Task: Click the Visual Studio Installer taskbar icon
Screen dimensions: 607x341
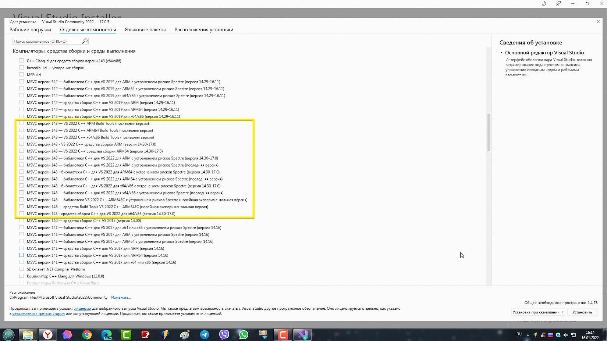Action: coord(302,335)
